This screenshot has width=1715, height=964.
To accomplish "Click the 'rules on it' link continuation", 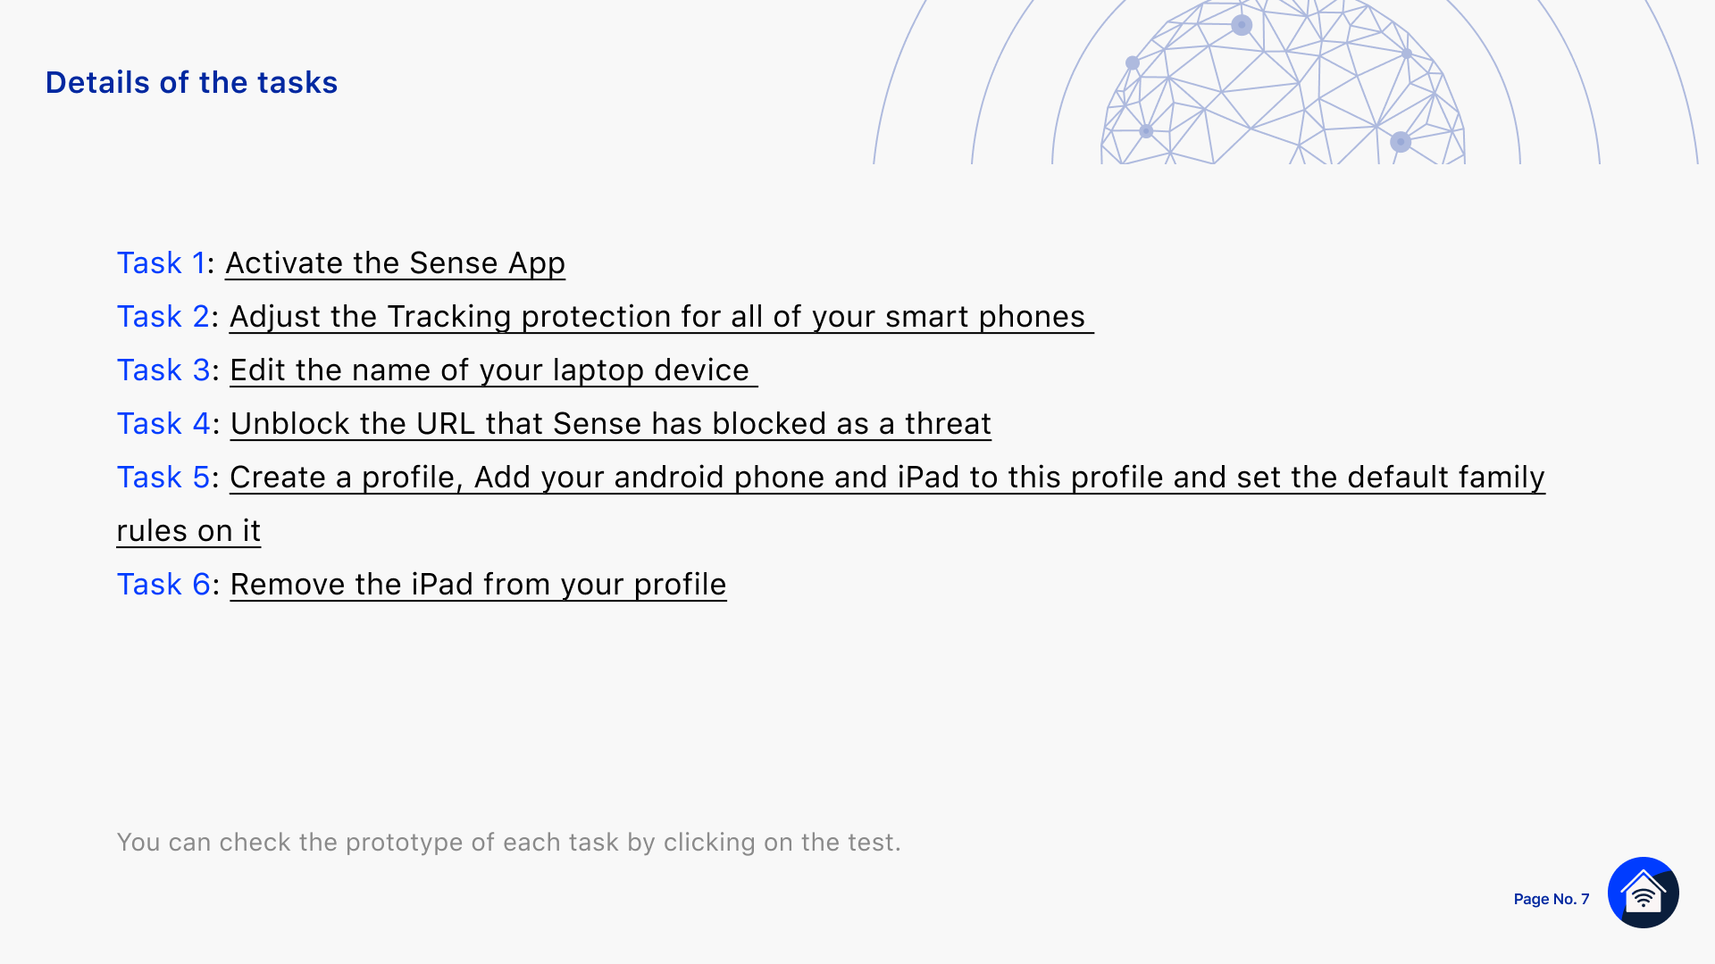I will (188, 531).
